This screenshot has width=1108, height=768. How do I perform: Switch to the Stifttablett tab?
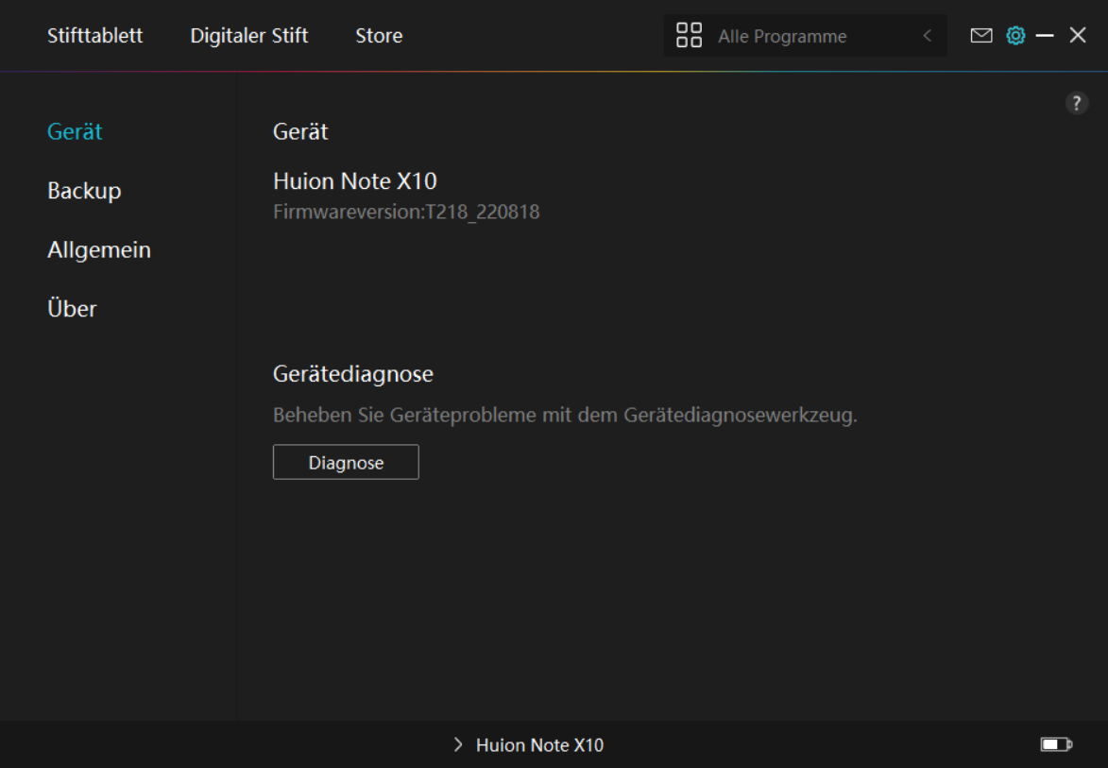94,35
